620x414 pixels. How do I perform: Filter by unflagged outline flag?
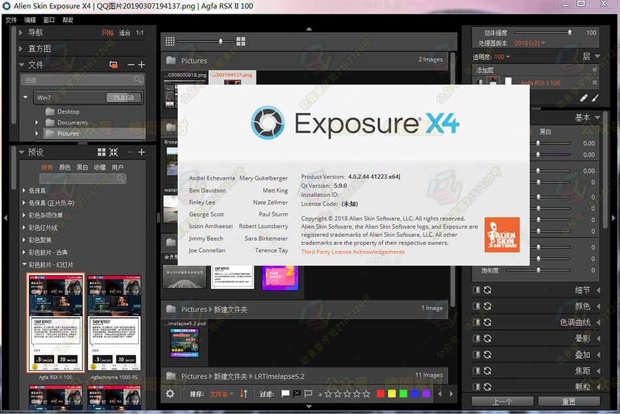pos(308,394)
